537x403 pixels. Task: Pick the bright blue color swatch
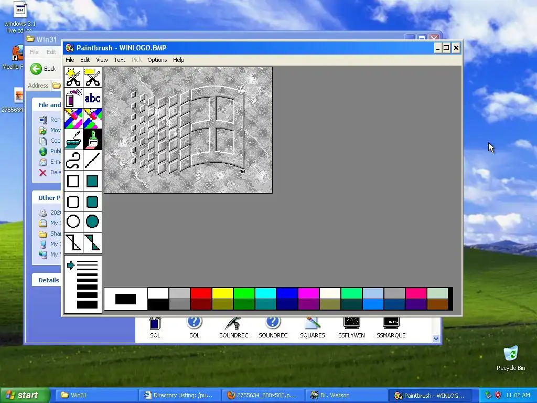287,293
